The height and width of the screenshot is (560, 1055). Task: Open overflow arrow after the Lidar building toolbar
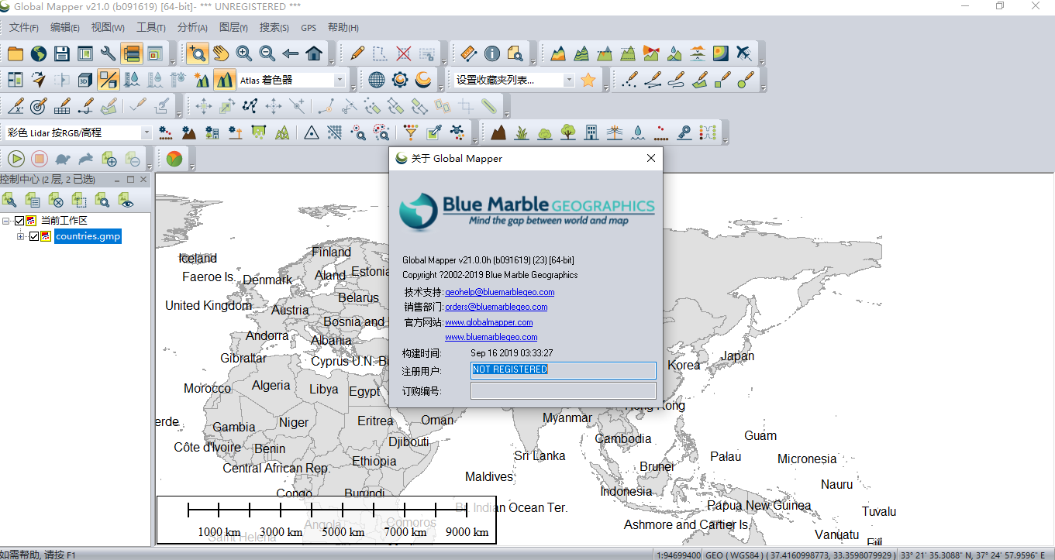[x=725, y=139]
